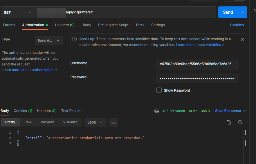Click the 403 Forbidden status text
256x164 pixels.
coord(174,111)
